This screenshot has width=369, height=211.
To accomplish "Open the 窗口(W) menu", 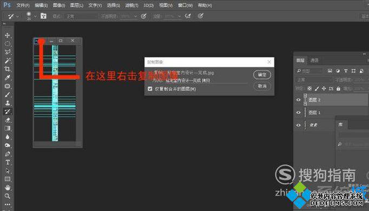I will point(185,5).
